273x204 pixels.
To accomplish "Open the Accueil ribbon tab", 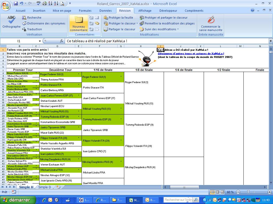I will click(x=21, y=11).
